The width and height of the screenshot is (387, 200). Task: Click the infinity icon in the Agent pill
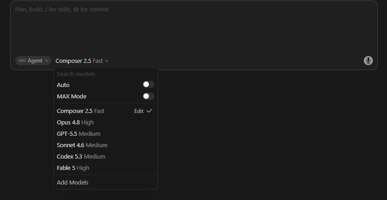[x=22, y=61]
